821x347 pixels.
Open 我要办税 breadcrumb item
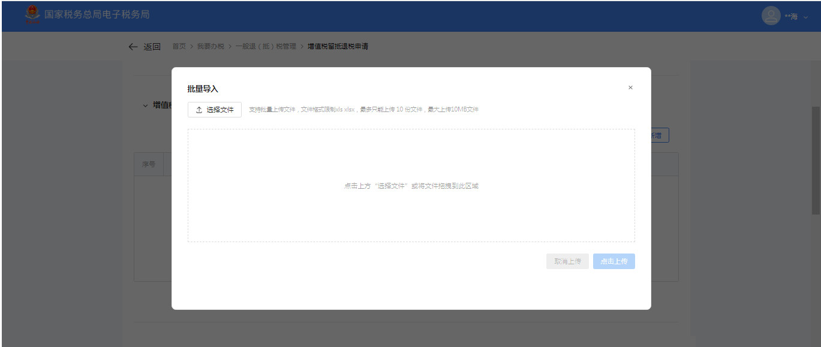click(x=210, y=46)
